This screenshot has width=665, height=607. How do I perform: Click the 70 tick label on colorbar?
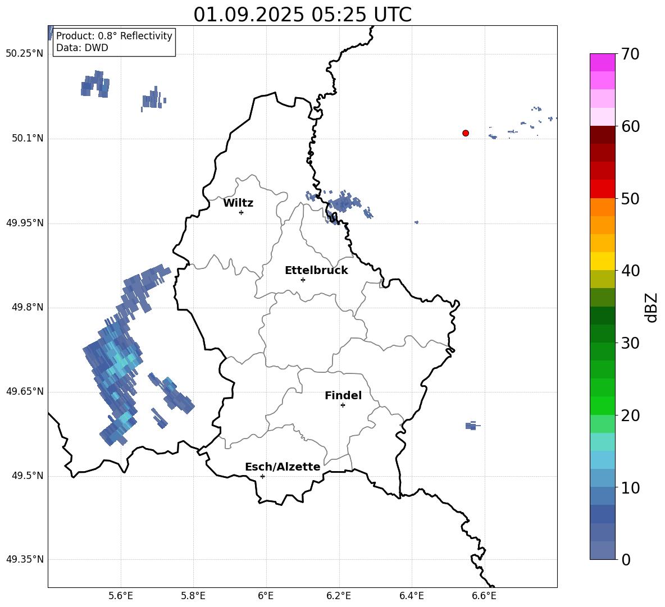click(630, 54)
